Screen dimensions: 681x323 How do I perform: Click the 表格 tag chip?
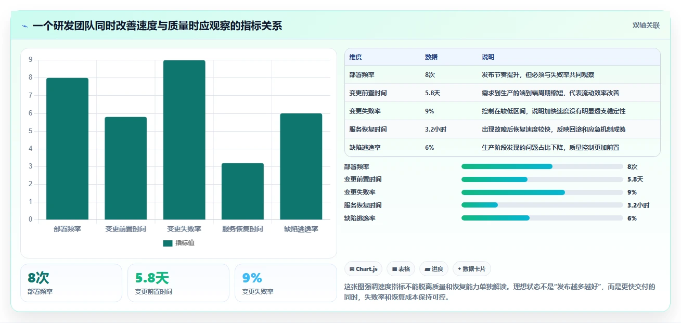point(401,269)
